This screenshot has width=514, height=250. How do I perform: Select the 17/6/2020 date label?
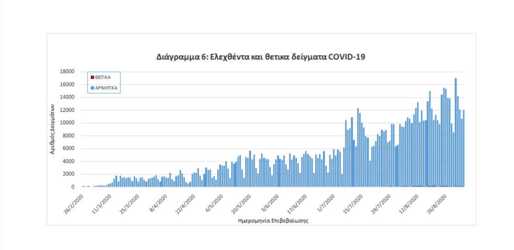point(296,202)
